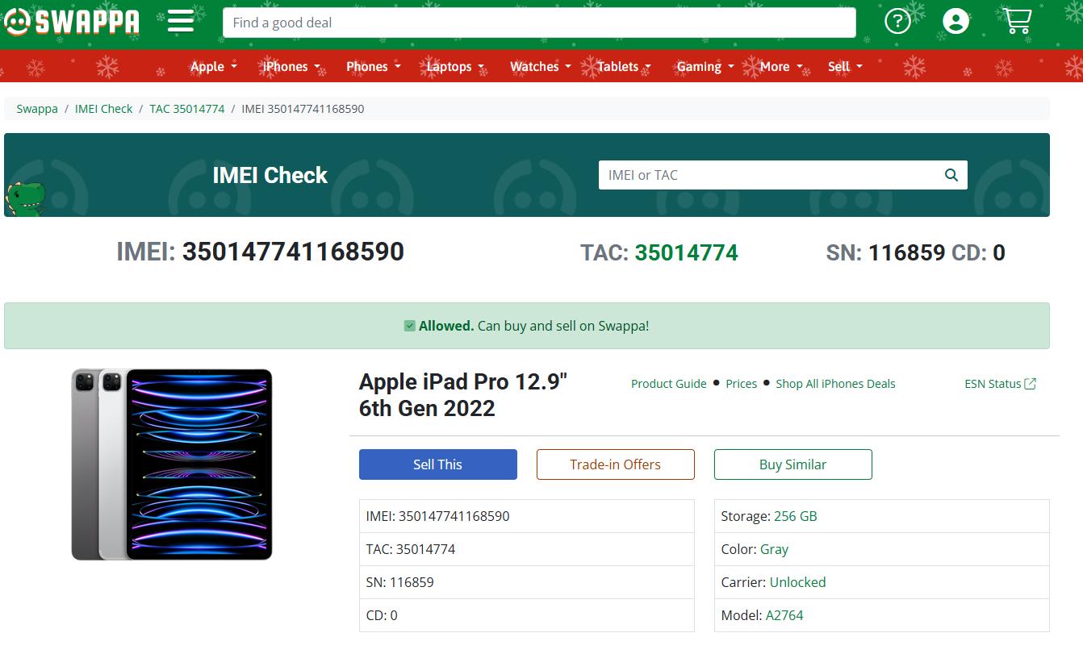Click the IMEI search magnifier icon

951,175
